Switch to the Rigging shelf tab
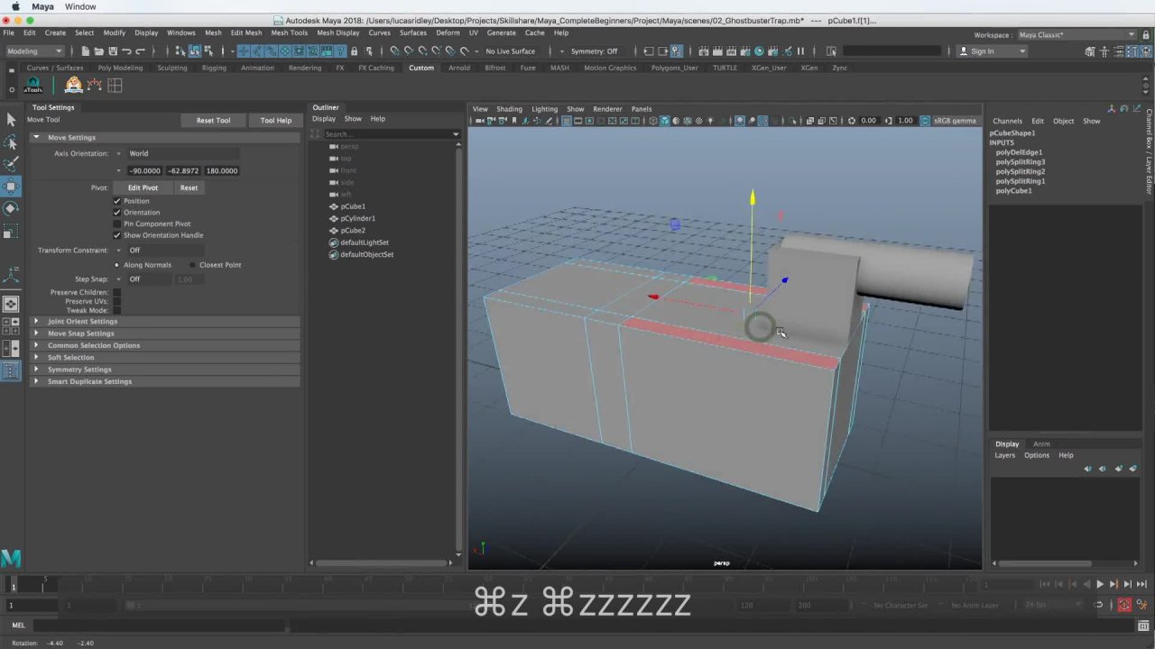Viewport: 1155px width, 649px height. tap(214, 68)
